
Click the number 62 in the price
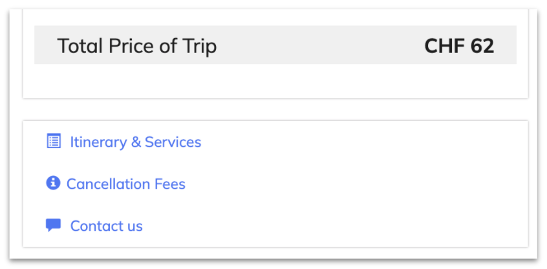482,46
